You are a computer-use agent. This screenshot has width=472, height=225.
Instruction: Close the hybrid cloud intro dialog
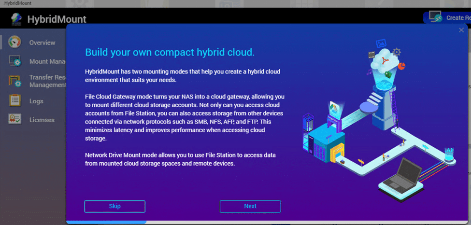[x=461, y=30]
